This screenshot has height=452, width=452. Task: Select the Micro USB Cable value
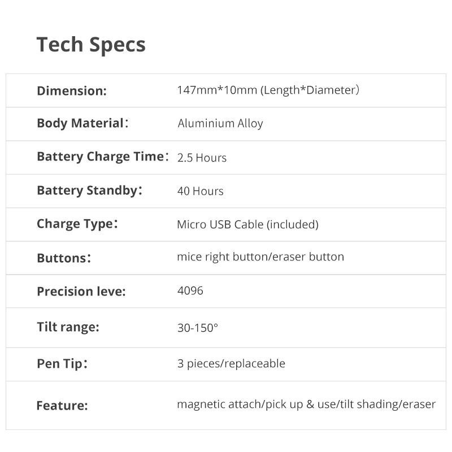click(247, 224)
